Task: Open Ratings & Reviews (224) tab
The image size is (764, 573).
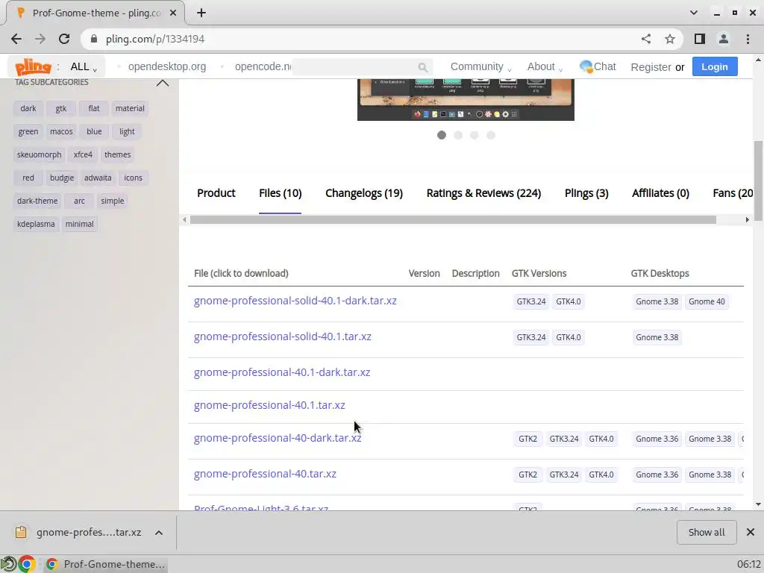Action: click(483, 193)
